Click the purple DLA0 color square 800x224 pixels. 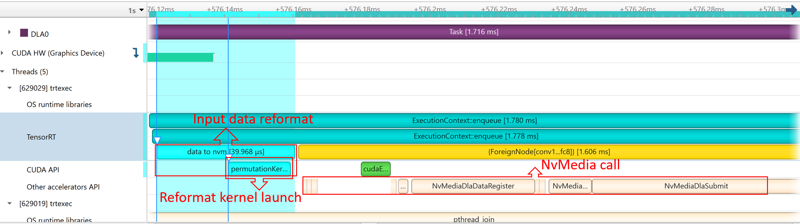(24, 33)
